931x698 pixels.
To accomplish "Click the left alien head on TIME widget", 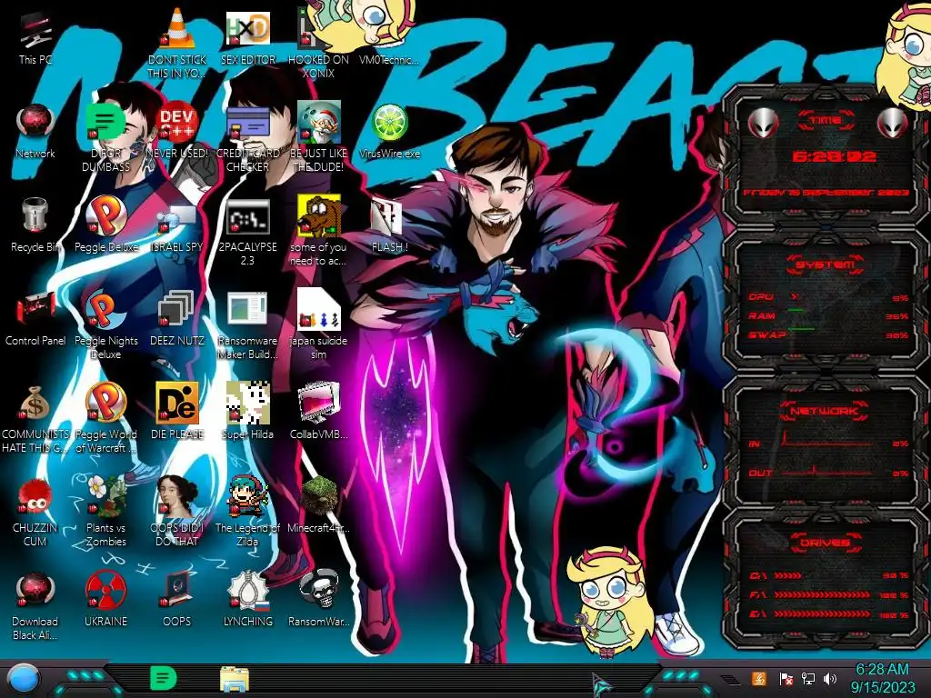I will pos(763,124).
